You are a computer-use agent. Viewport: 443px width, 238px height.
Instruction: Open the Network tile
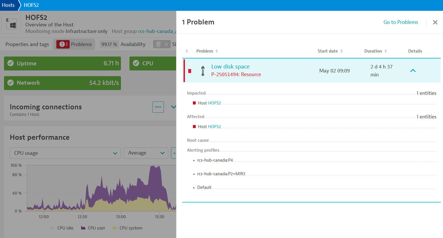point(62,83)
